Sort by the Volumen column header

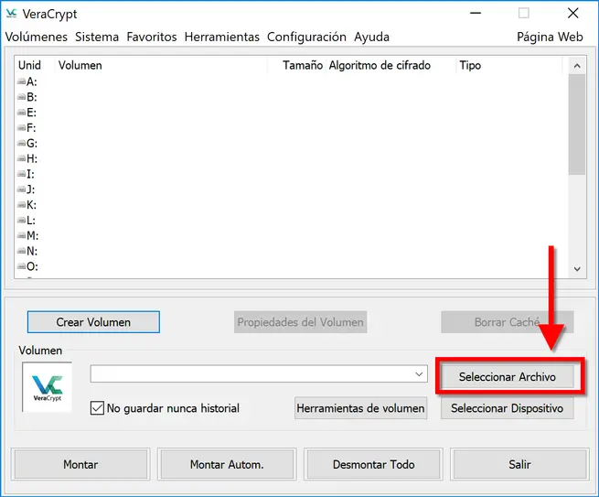[x=161, y=65]
